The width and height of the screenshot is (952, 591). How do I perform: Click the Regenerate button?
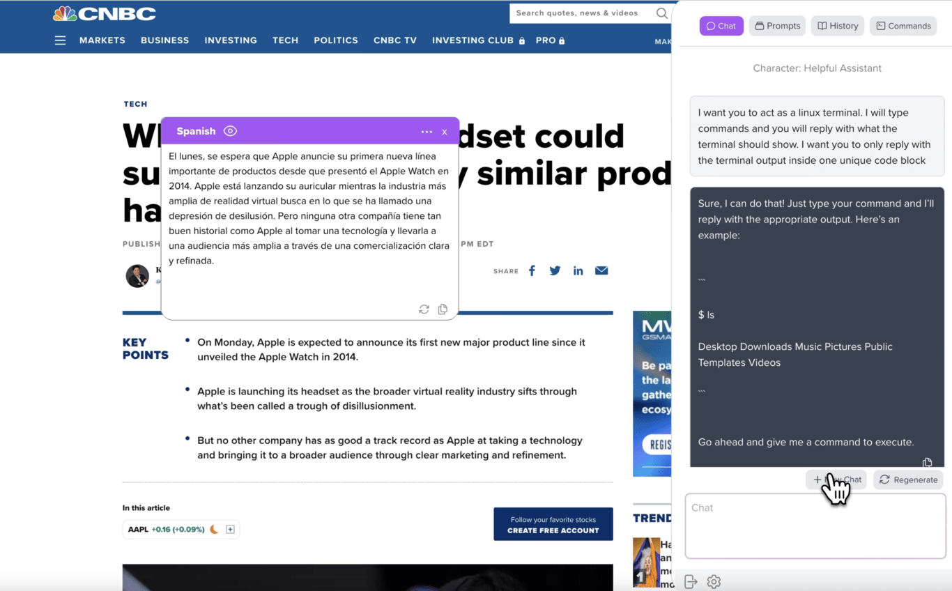[x=907, y=479]
